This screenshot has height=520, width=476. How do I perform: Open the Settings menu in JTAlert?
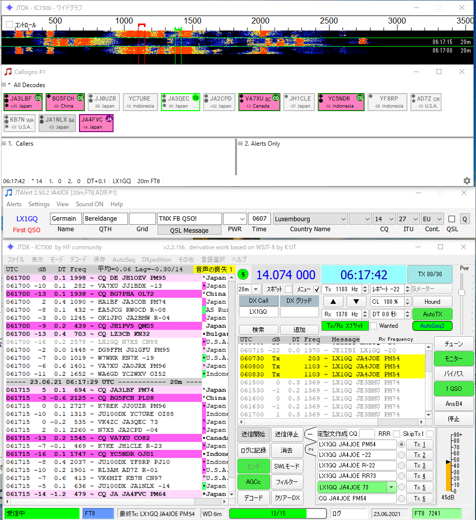pyautogui.click(x=39, y=204)
